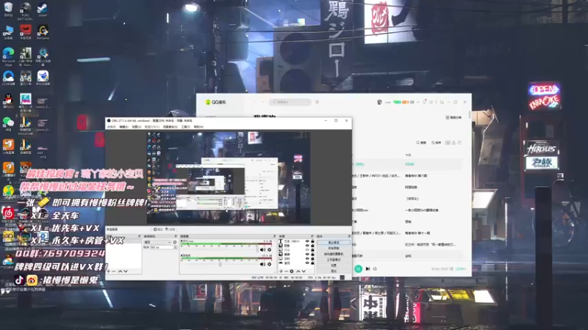Remove selected scene with minus icon

click(114, 271)
